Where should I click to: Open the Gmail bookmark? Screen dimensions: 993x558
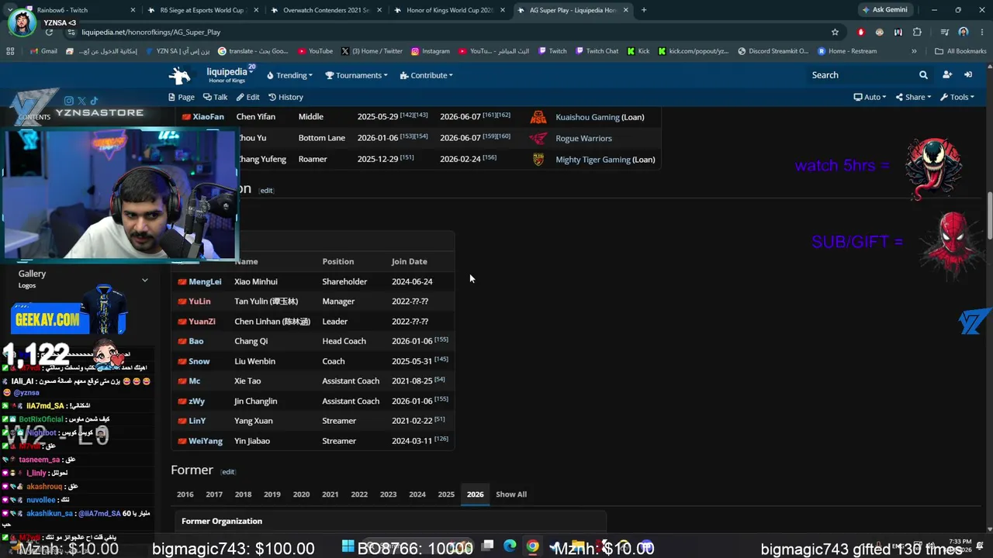tap(43, 51)
